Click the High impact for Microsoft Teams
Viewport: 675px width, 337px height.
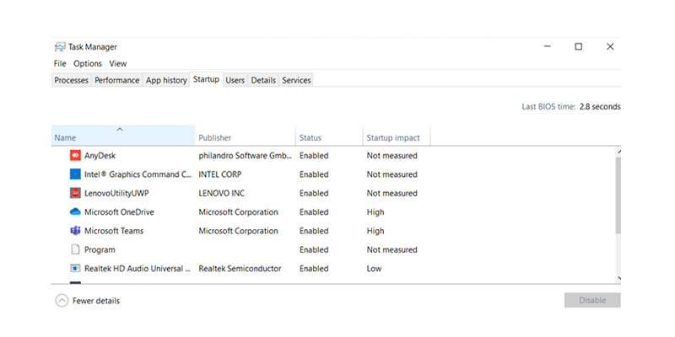click(375, 231)
